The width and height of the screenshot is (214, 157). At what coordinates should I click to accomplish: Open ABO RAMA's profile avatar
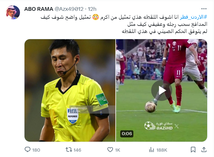coord(13,12)
